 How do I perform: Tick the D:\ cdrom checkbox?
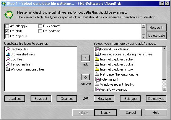click(x=40, y=26)
